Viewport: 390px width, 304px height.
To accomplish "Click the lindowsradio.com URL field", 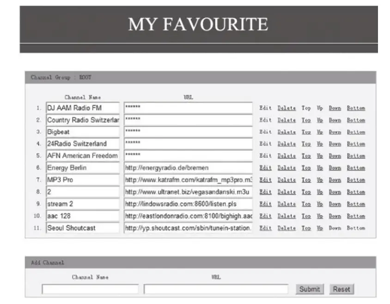I will pos(188,204).
